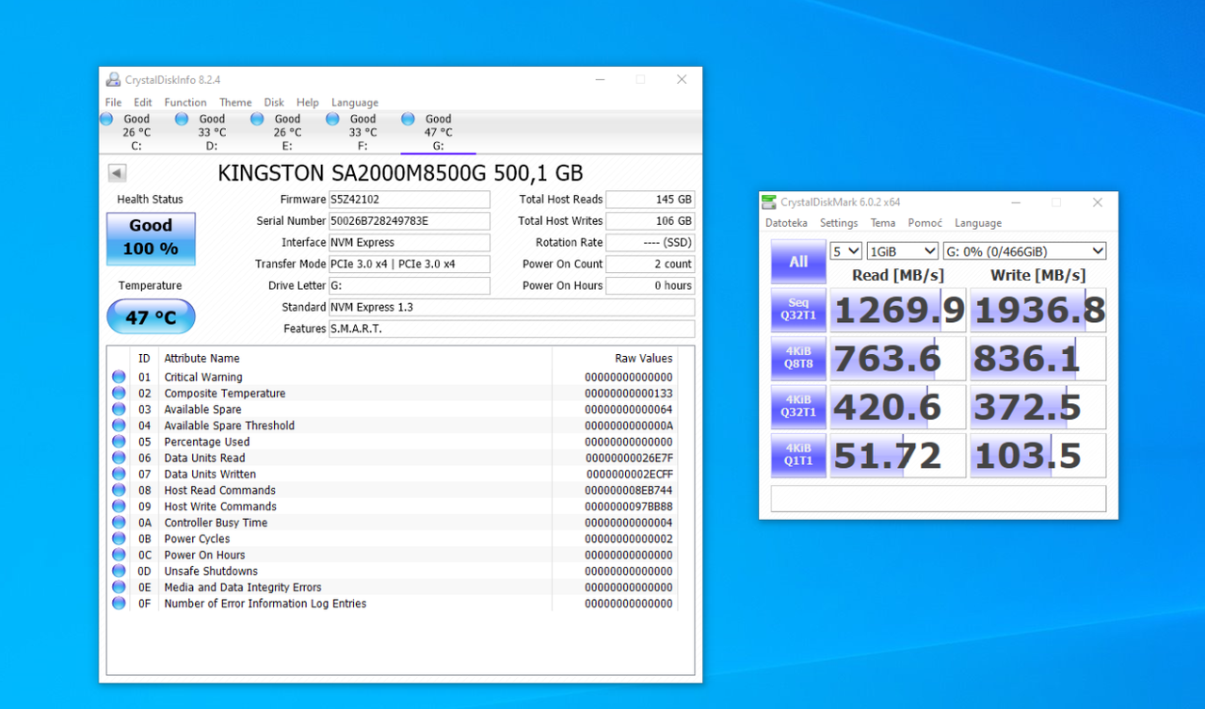
Task: Click status orb for Unsafe Shutdowns row
Action: click(119, 571)
